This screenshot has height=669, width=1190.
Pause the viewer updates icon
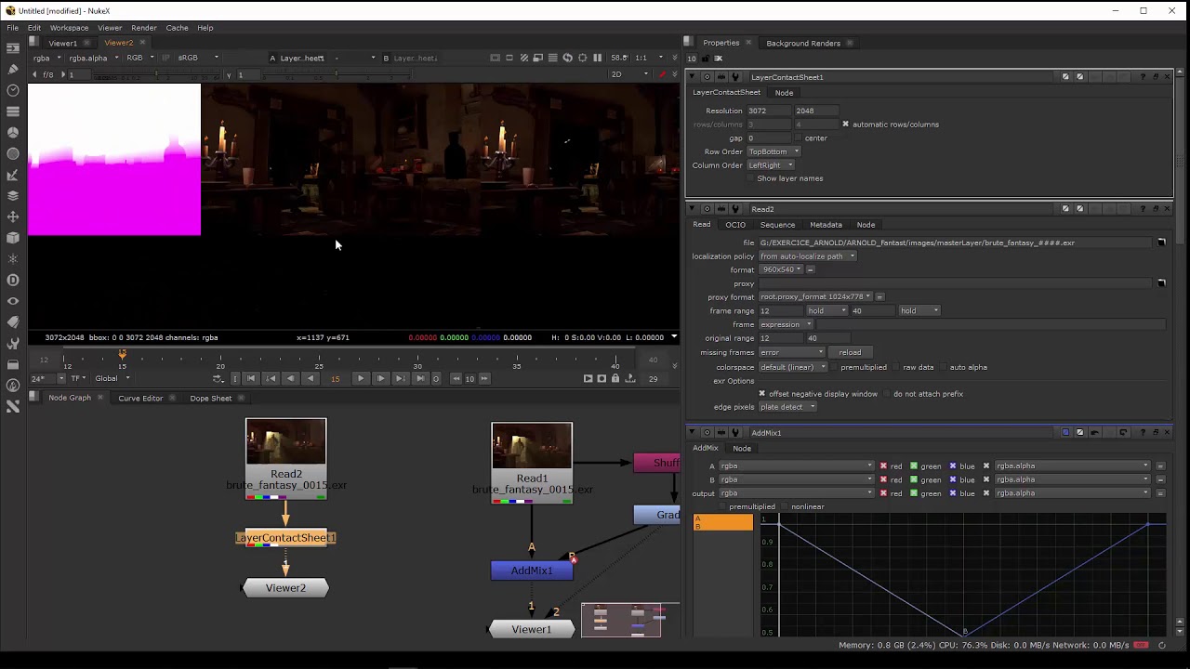597,58
